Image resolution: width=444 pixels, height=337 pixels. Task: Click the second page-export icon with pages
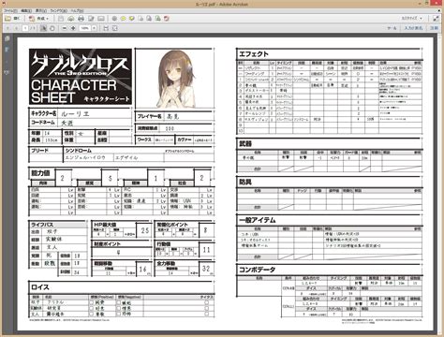click(149, 19)
